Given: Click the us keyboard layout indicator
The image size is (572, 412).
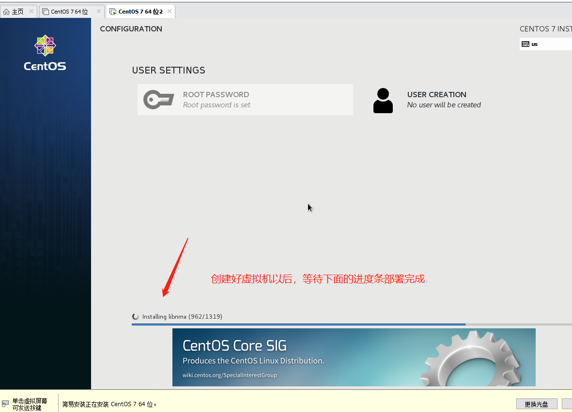Looking at the screenshot, I should point(546,44).
